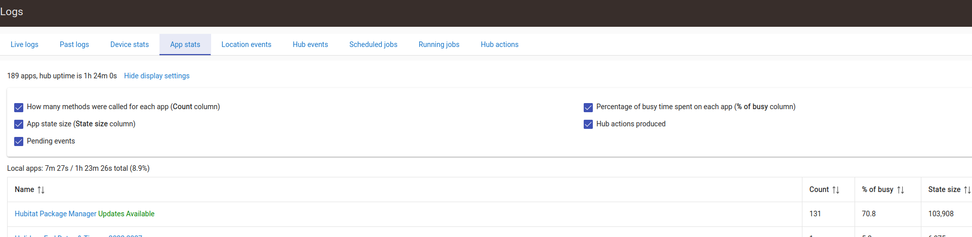The width and height of the screenshot is (972, 237).
Task: Select the Location events tab
Action: [246, 44]
